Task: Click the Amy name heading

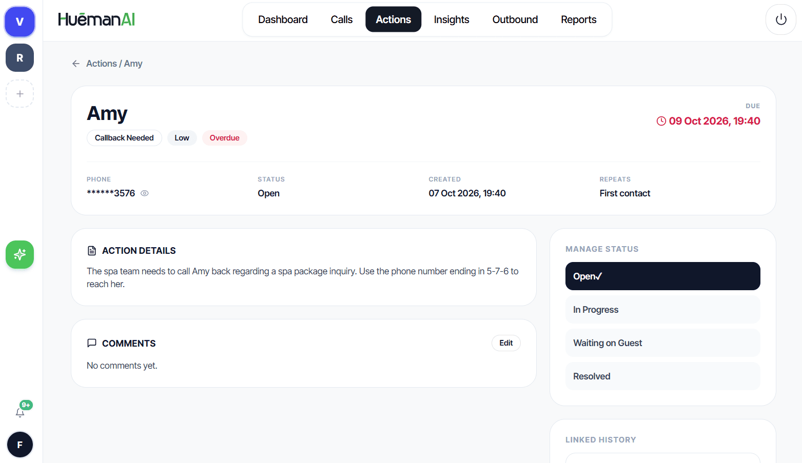Action: pos(107,113)
